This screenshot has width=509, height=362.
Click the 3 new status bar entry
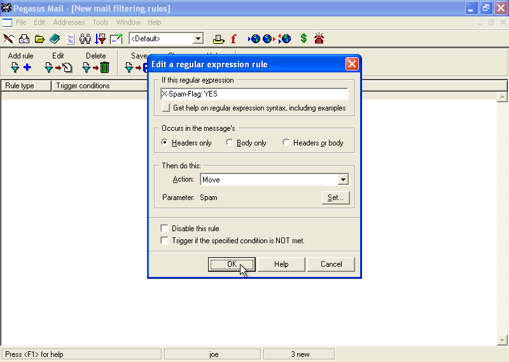tap(299, 354)
